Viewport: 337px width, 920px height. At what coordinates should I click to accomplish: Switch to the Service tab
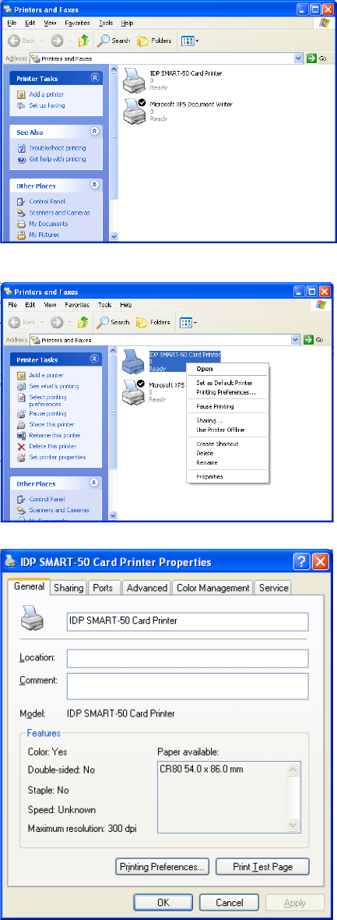(273, 587)
